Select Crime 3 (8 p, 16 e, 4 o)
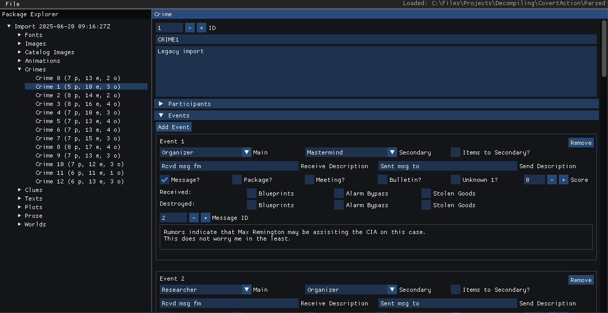This screenshot has height=313, width=608. [x=86, y=104]
